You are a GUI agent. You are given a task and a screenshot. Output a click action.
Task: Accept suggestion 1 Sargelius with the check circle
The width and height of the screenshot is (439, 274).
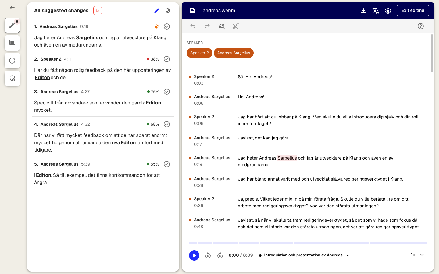[167, 26]
